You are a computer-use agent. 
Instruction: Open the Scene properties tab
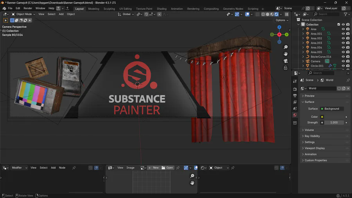(295, 109)
